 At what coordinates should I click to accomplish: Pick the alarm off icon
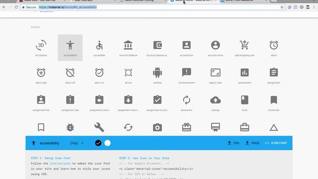coord(70,73)
